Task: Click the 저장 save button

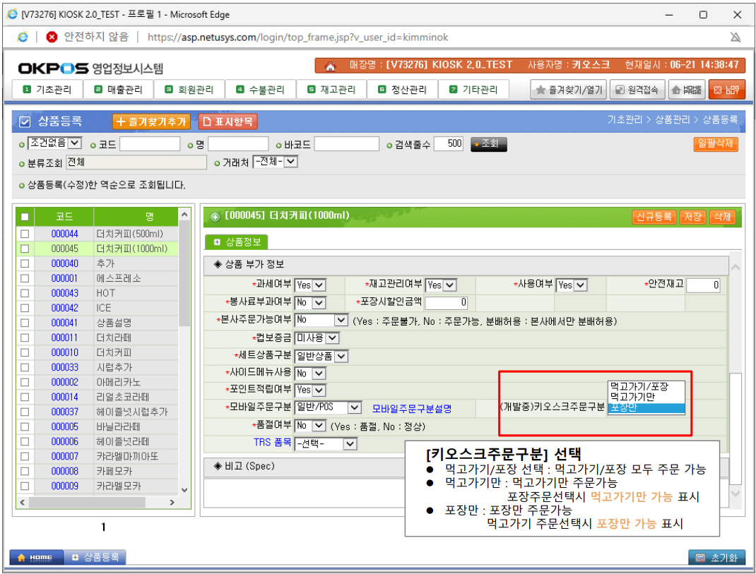Action: click(x=692, y=217)
